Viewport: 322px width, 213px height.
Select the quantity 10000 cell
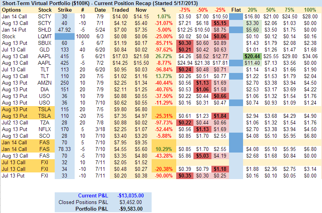82,36
